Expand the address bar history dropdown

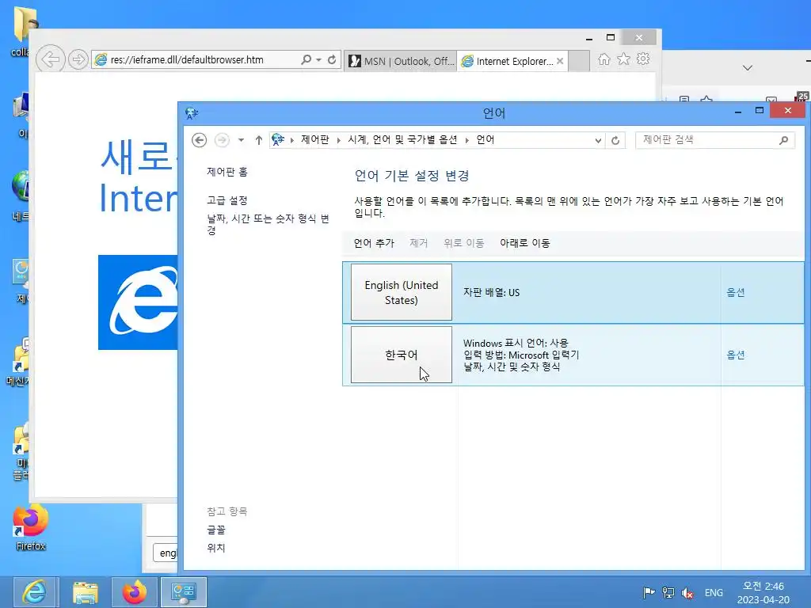(598, 141)
